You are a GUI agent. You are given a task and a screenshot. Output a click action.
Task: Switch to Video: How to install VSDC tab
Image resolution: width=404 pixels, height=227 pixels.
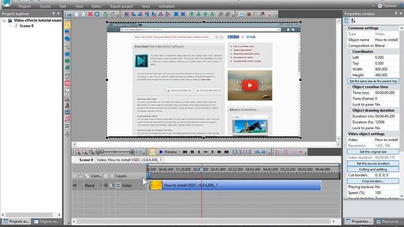(129, 160)
